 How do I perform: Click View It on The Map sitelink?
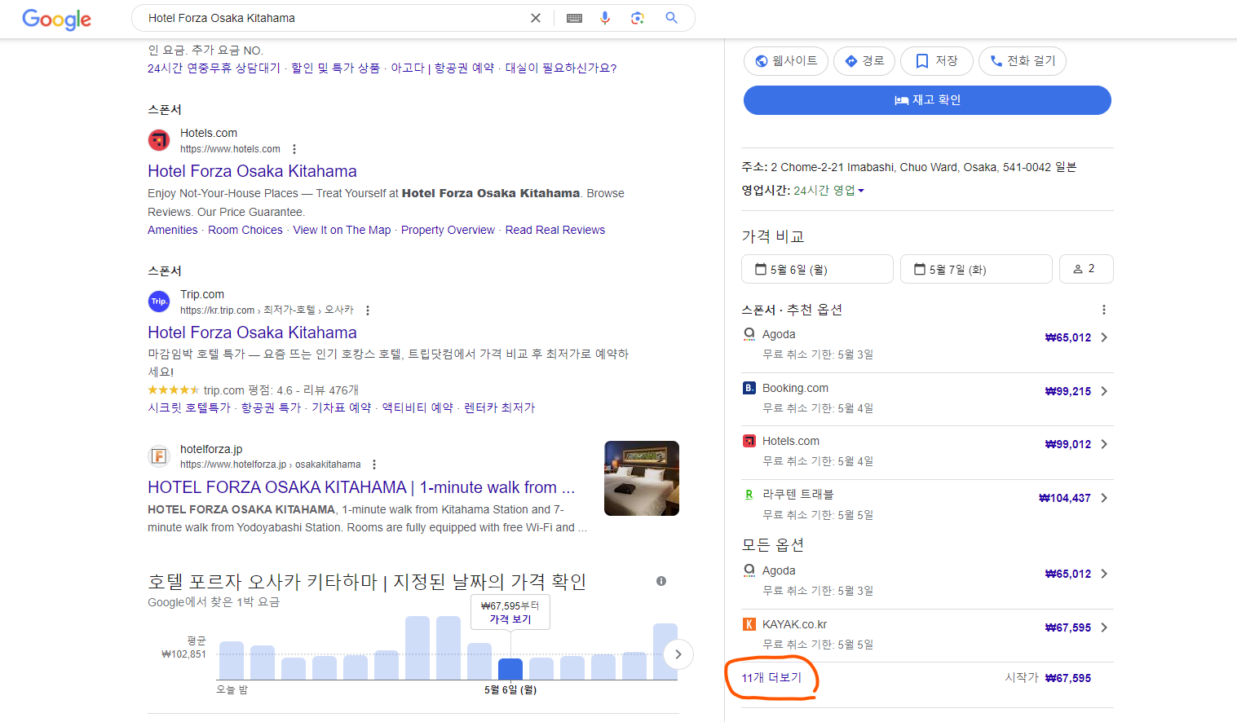[342, 230]
